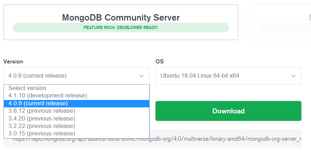311x157 pixels.
Task: Select the highlighted 4.0.9 (current release) option
Action: [x=76, y=103]
